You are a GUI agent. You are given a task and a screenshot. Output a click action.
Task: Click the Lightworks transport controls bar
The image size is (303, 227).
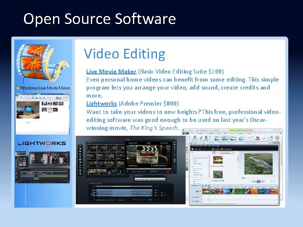pos(150,179)
